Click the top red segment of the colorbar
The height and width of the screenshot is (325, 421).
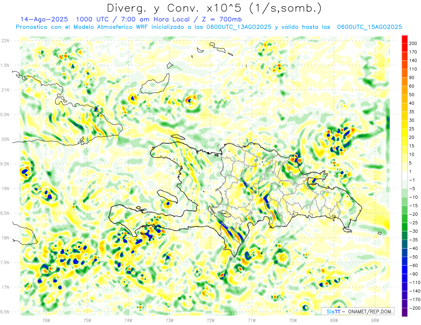(405, 39)
